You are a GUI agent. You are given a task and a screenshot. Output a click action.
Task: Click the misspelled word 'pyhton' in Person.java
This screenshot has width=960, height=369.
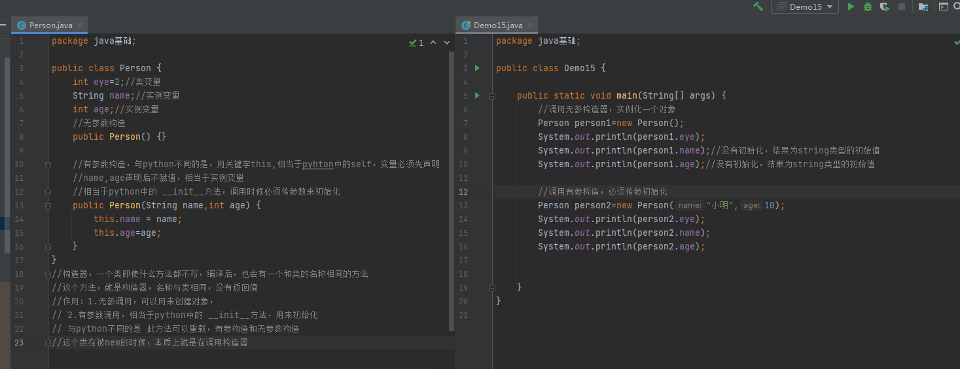[318, 165]
